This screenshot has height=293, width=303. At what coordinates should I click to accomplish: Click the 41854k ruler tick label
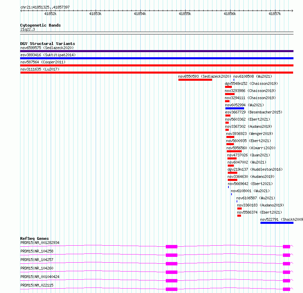click(x=140, y=14)
